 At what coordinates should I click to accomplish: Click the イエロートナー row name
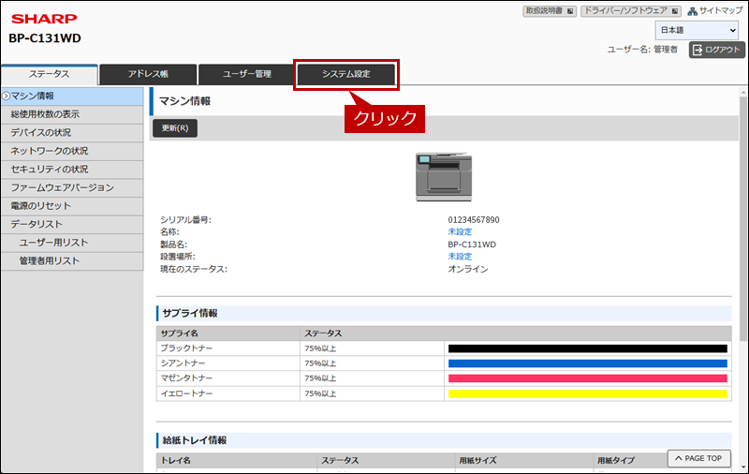point(186,393)
